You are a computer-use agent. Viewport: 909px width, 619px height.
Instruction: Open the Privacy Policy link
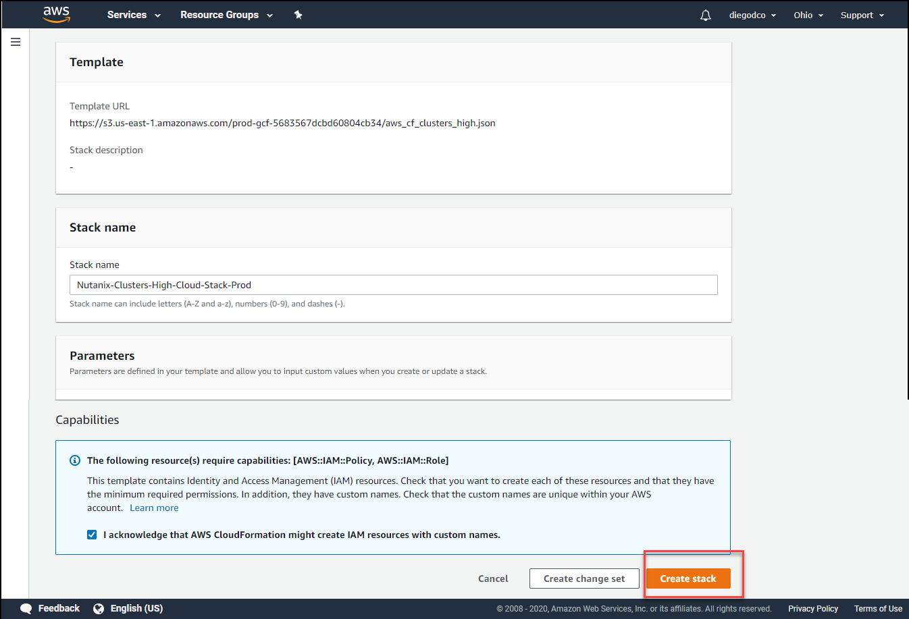point(812,608)
